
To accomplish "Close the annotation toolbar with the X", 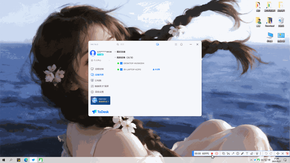I will pyautogui.click(x=282, y=153).
